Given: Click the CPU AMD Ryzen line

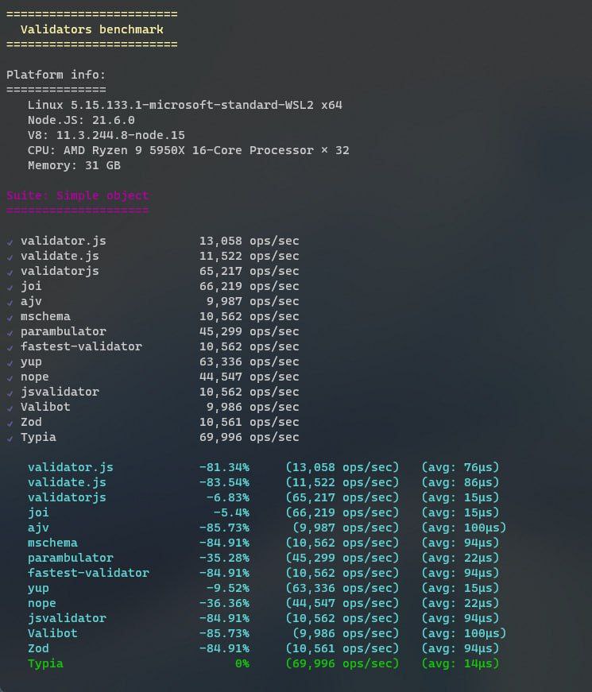Looking at the screenshot, I should pos(188,150).
